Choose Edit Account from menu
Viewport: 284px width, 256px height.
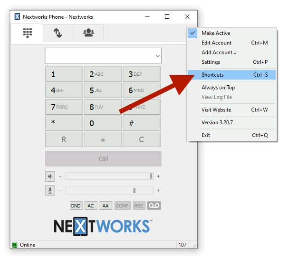pyautogui.click(x=232, y=43)
